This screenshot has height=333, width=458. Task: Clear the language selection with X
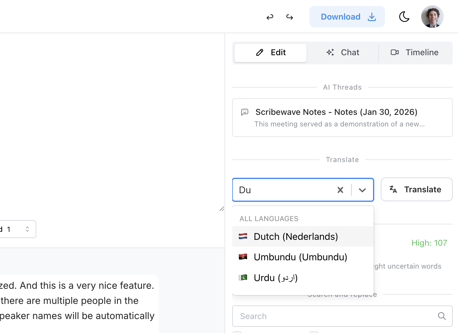340,190
